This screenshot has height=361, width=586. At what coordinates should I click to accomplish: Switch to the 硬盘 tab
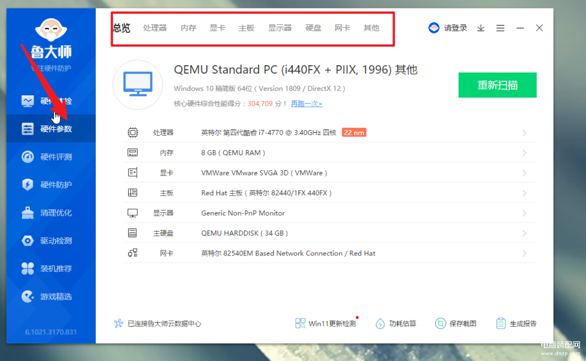coord(313,28)
